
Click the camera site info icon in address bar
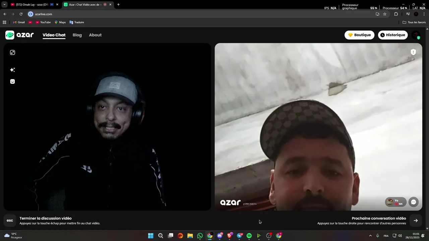click(x=31, y=14)
